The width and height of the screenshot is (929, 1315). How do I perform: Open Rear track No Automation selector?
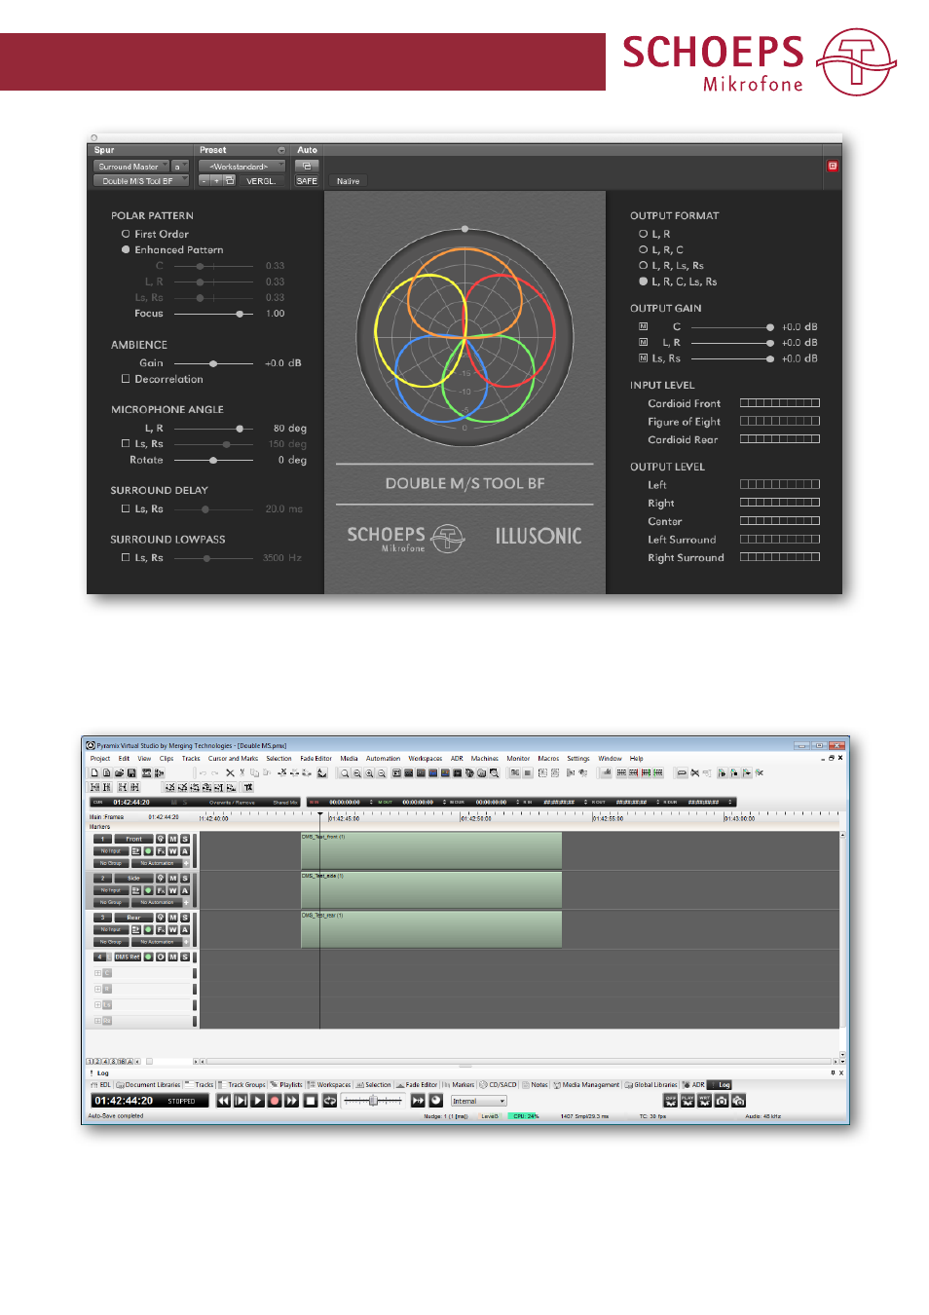(x=157, y=942)
